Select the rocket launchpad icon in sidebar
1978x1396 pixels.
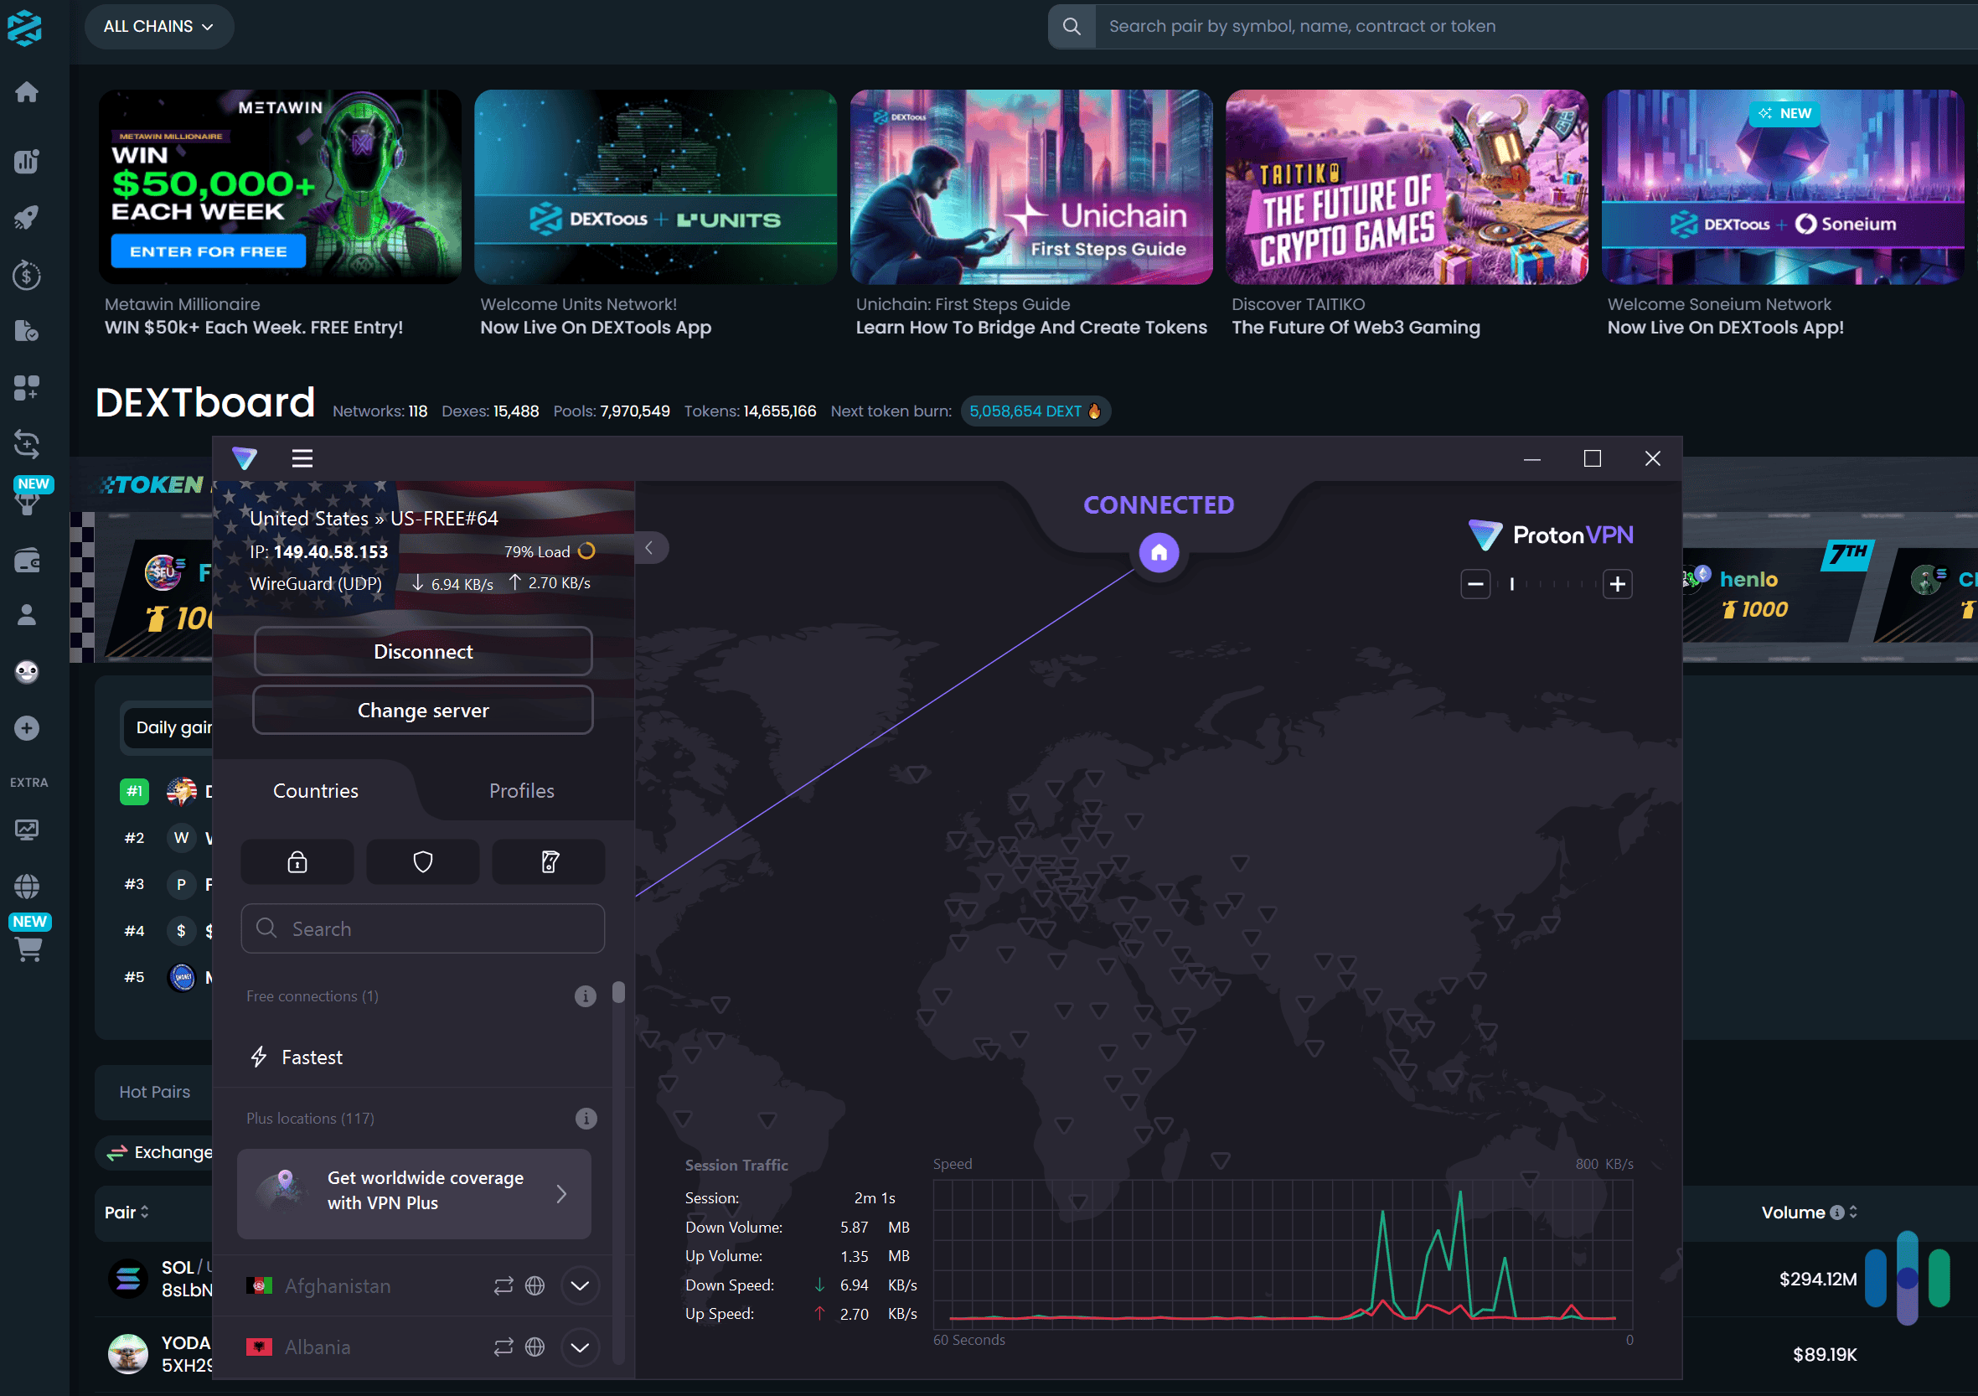coord(27,217)
